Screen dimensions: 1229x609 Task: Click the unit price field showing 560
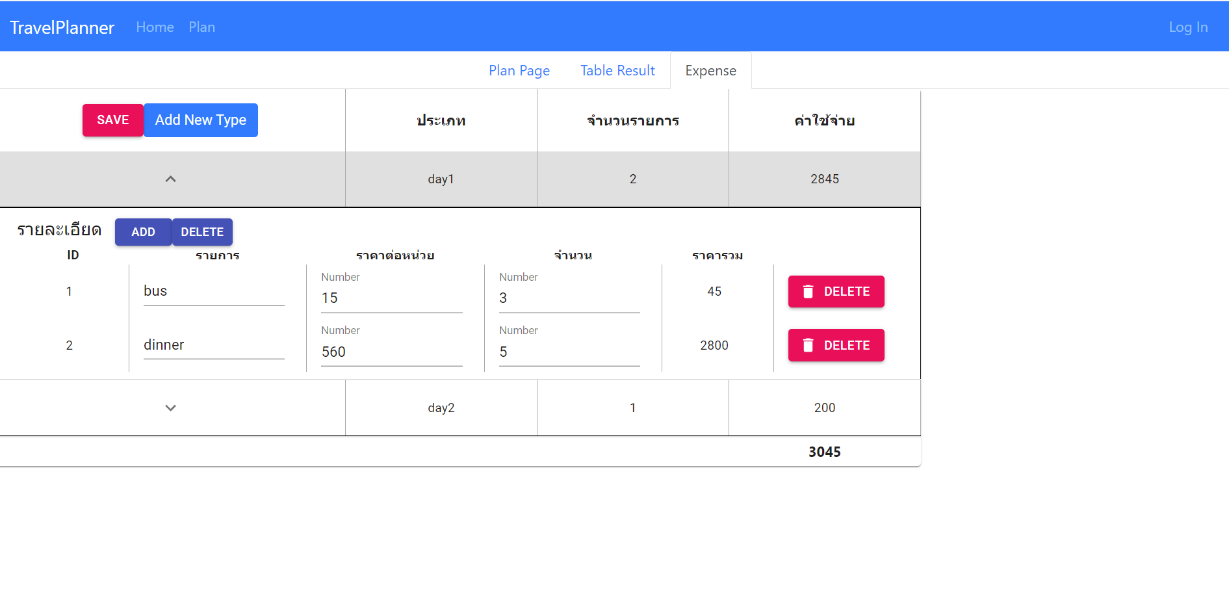(391, 352)
